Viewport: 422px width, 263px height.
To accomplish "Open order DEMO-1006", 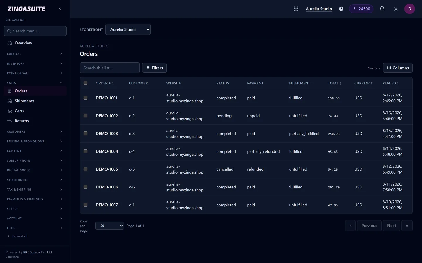I will [x=107, y=187].
